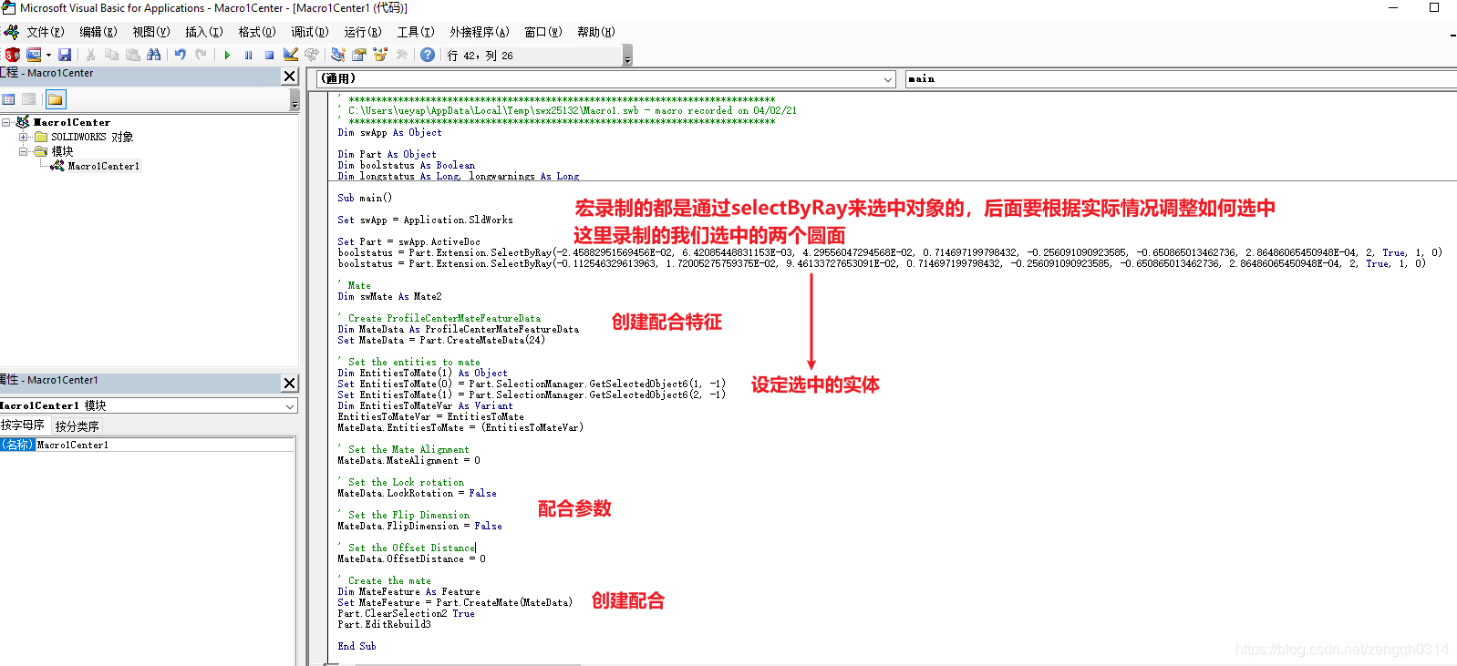Image resolution: width=1457 pixels, height=666 pixels.
Task: Select Macro1Center project root in tree
Action: tap(72, 122)
